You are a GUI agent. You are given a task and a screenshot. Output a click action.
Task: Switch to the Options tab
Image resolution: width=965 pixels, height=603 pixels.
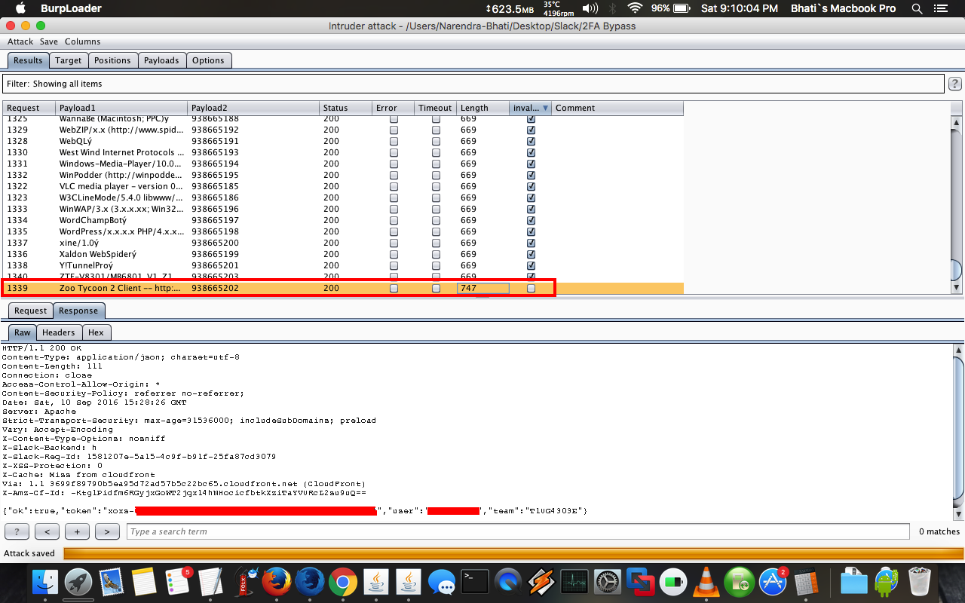point(208,60)
